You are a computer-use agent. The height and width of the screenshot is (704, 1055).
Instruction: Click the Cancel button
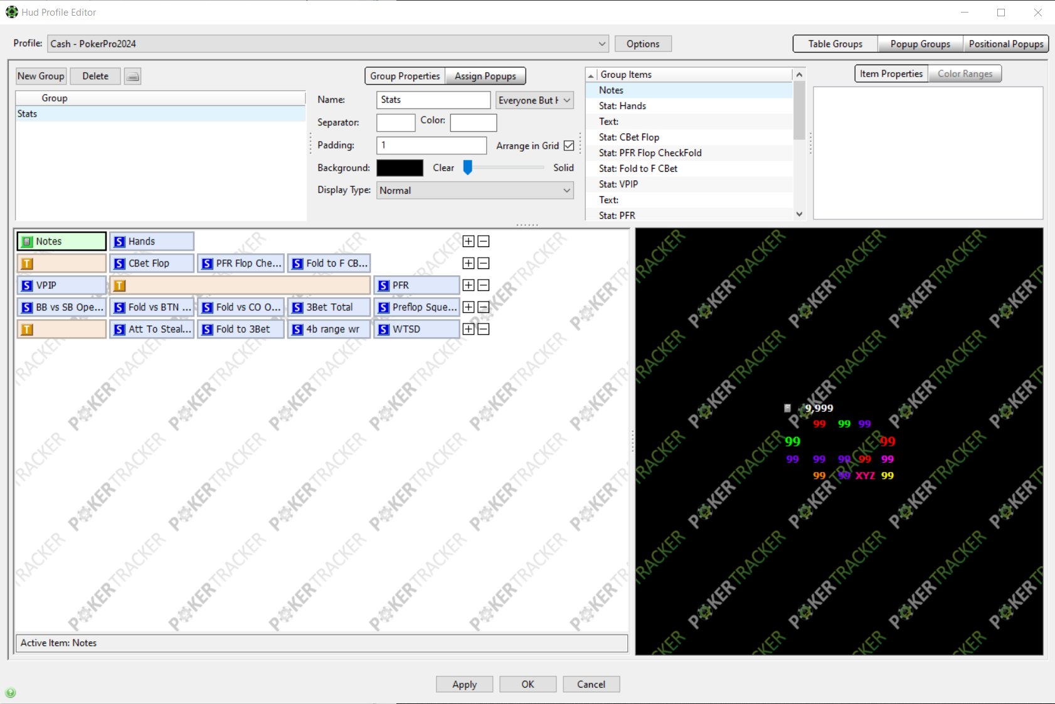coord(591,685)
